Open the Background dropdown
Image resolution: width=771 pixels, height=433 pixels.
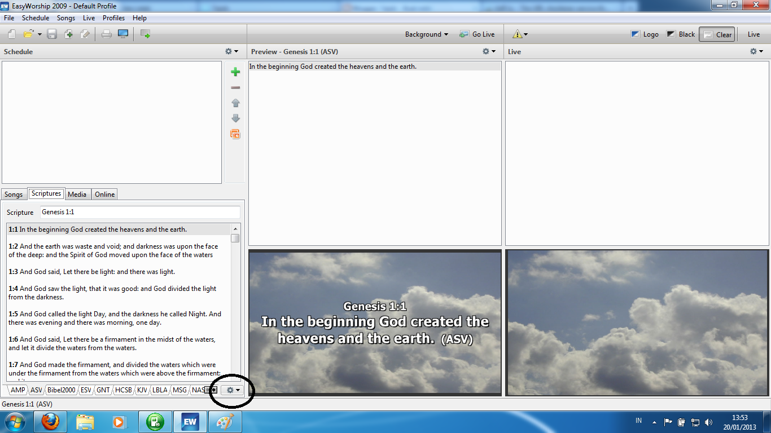(427, 34)
